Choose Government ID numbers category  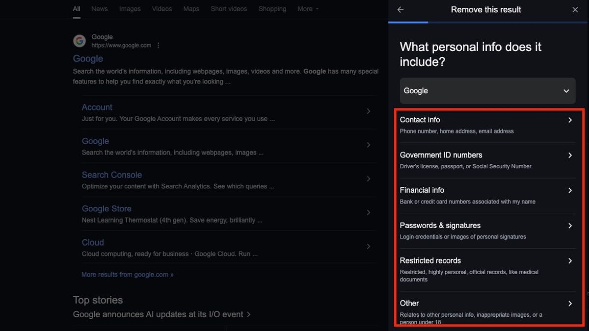486,160
